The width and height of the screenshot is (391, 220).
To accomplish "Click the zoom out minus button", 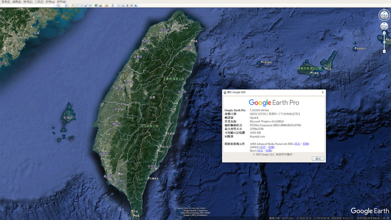I will click(384, 52).
